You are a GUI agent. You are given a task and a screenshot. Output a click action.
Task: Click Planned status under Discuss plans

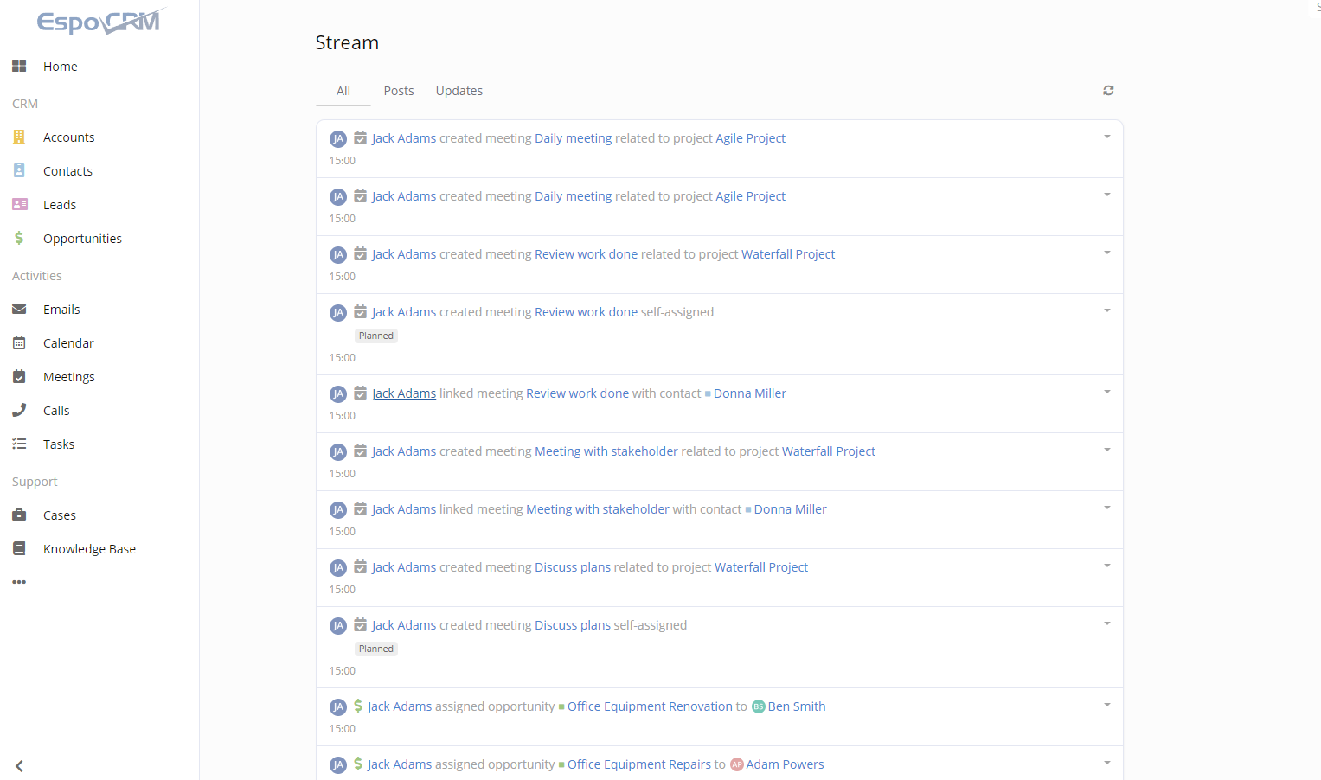click(376, 649)
